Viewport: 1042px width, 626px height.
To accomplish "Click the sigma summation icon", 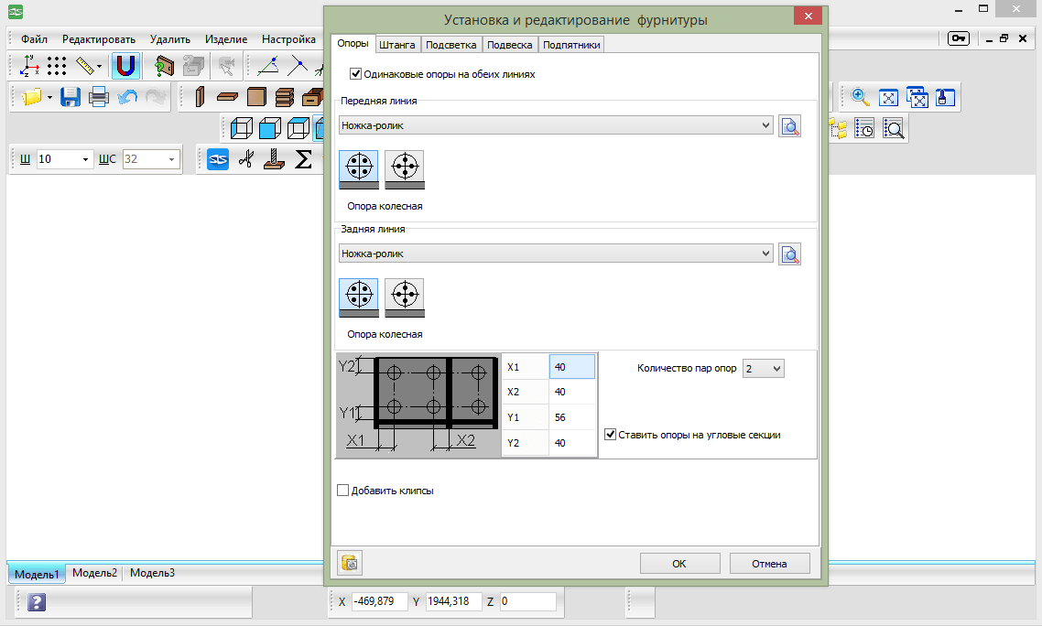I will tap(303, 159).
